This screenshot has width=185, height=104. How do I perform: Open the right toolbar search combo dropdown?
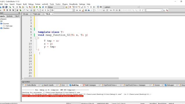click(x=161, y=10)
